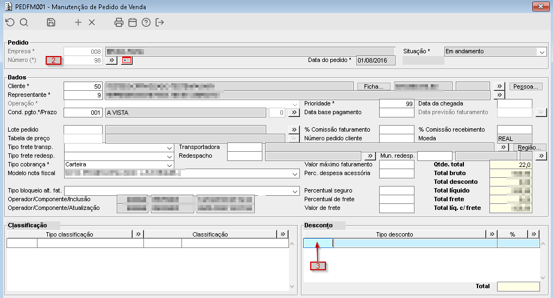Click the Data da chegada field

pyautogui.click(x=514, y=104)
